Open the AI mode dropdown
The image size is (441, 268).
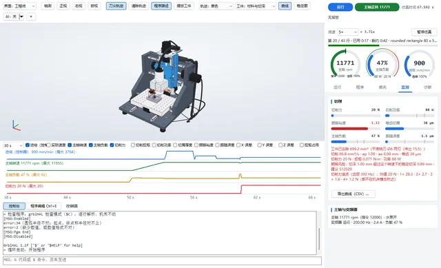click(x=14, y=17)
